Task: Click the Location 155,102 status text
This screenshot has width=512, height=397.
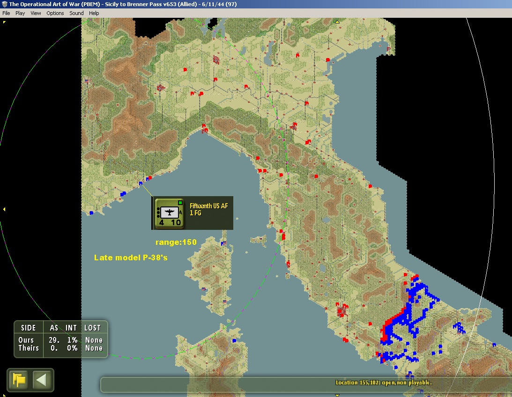Action: 384,382
